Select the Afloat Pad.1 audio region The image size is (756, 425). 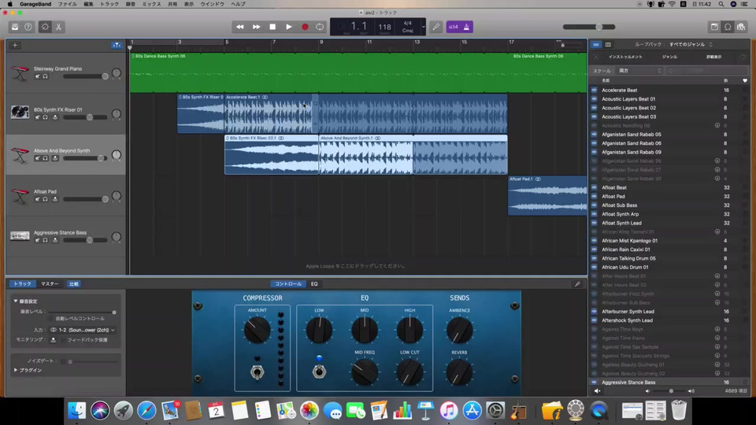(547, 195)
